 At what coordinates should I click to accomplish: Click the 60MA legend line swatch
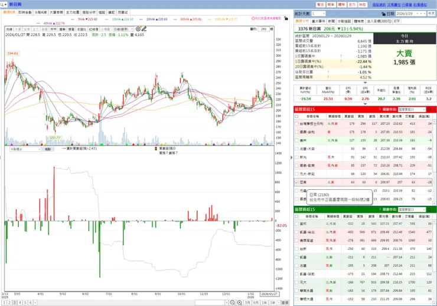[175, 19]
